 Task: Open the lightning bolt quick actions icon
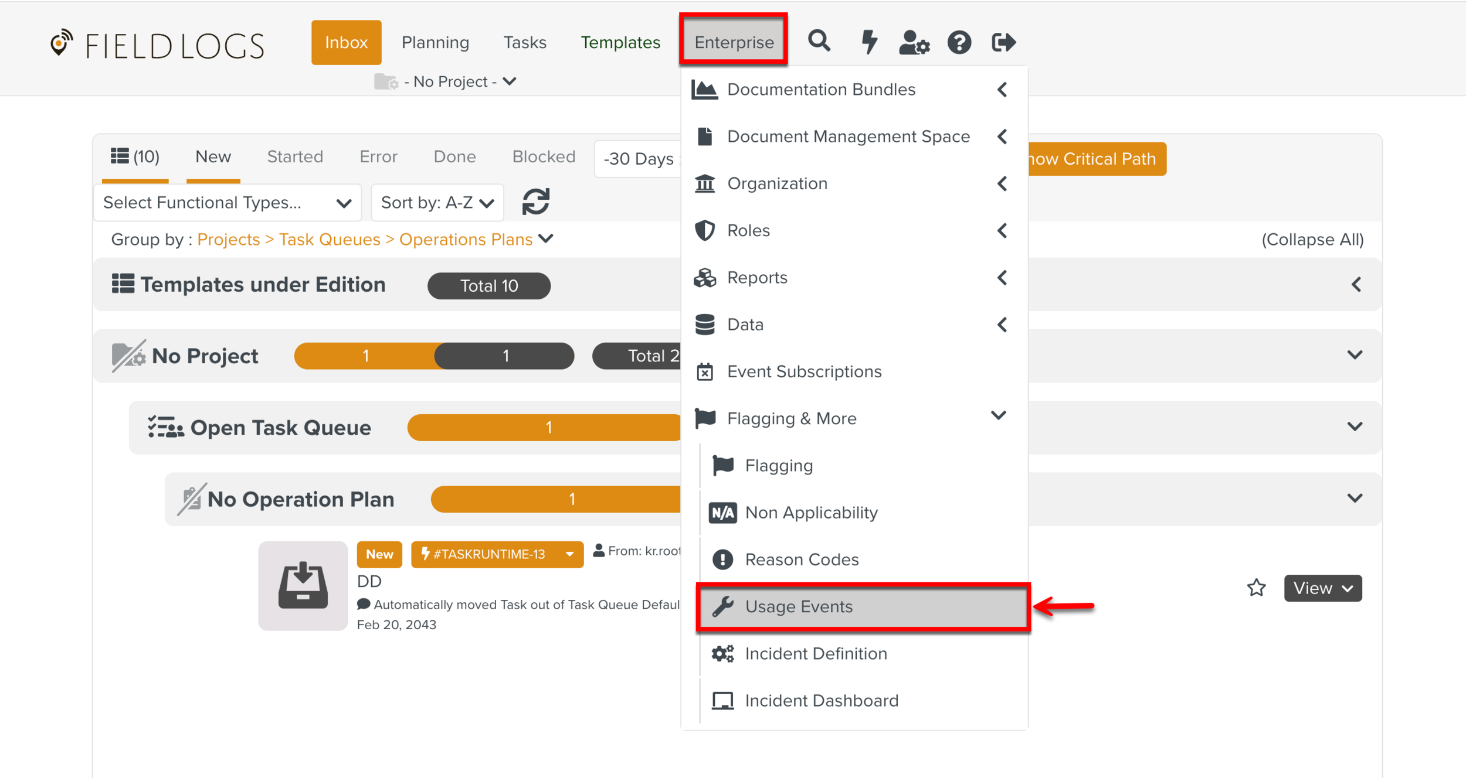[x=868, y=42]
